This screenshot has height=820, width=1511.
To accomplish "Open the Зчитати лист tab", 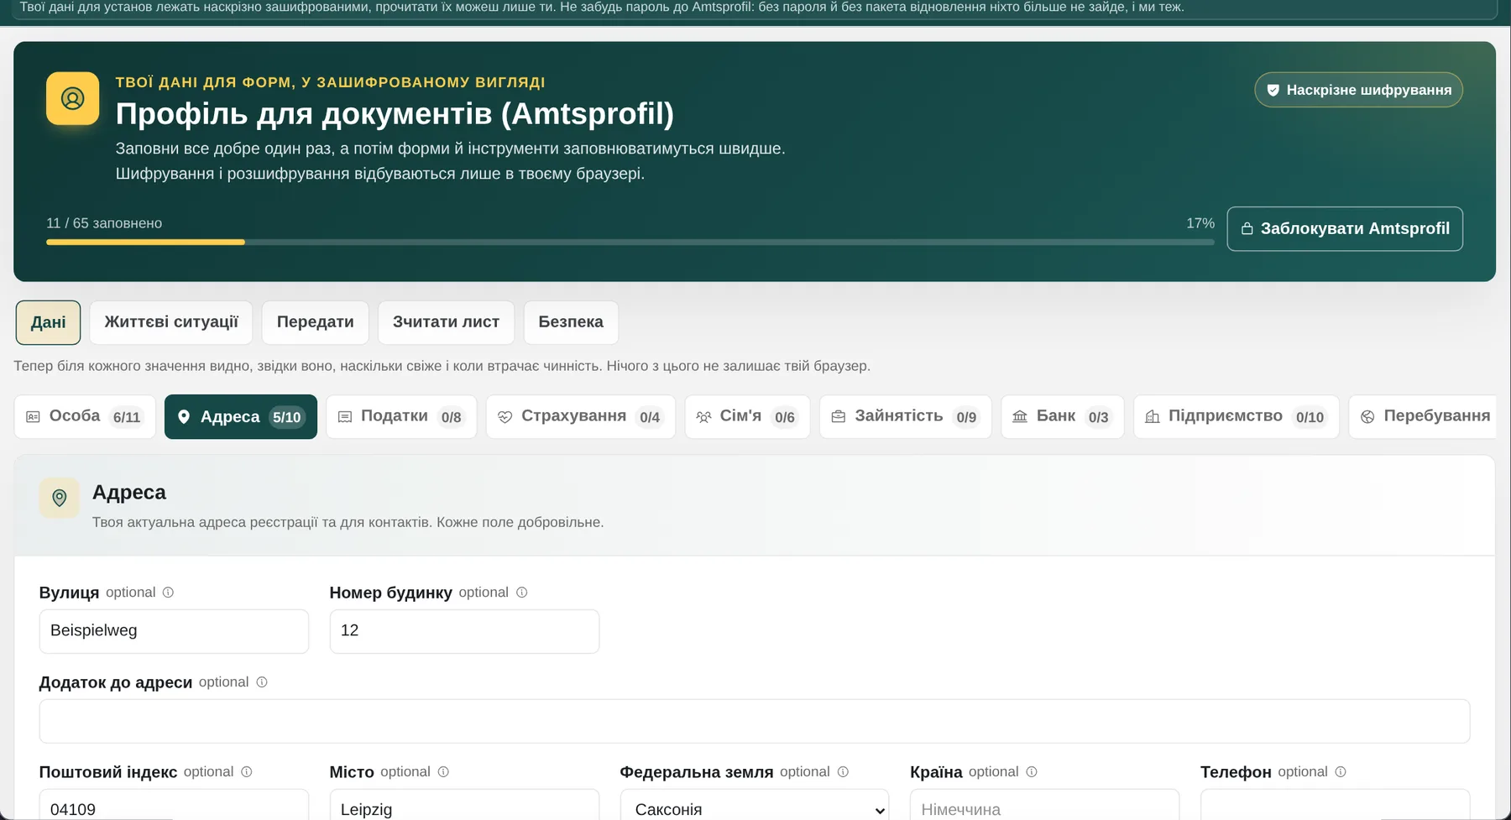I will point(446,322).
